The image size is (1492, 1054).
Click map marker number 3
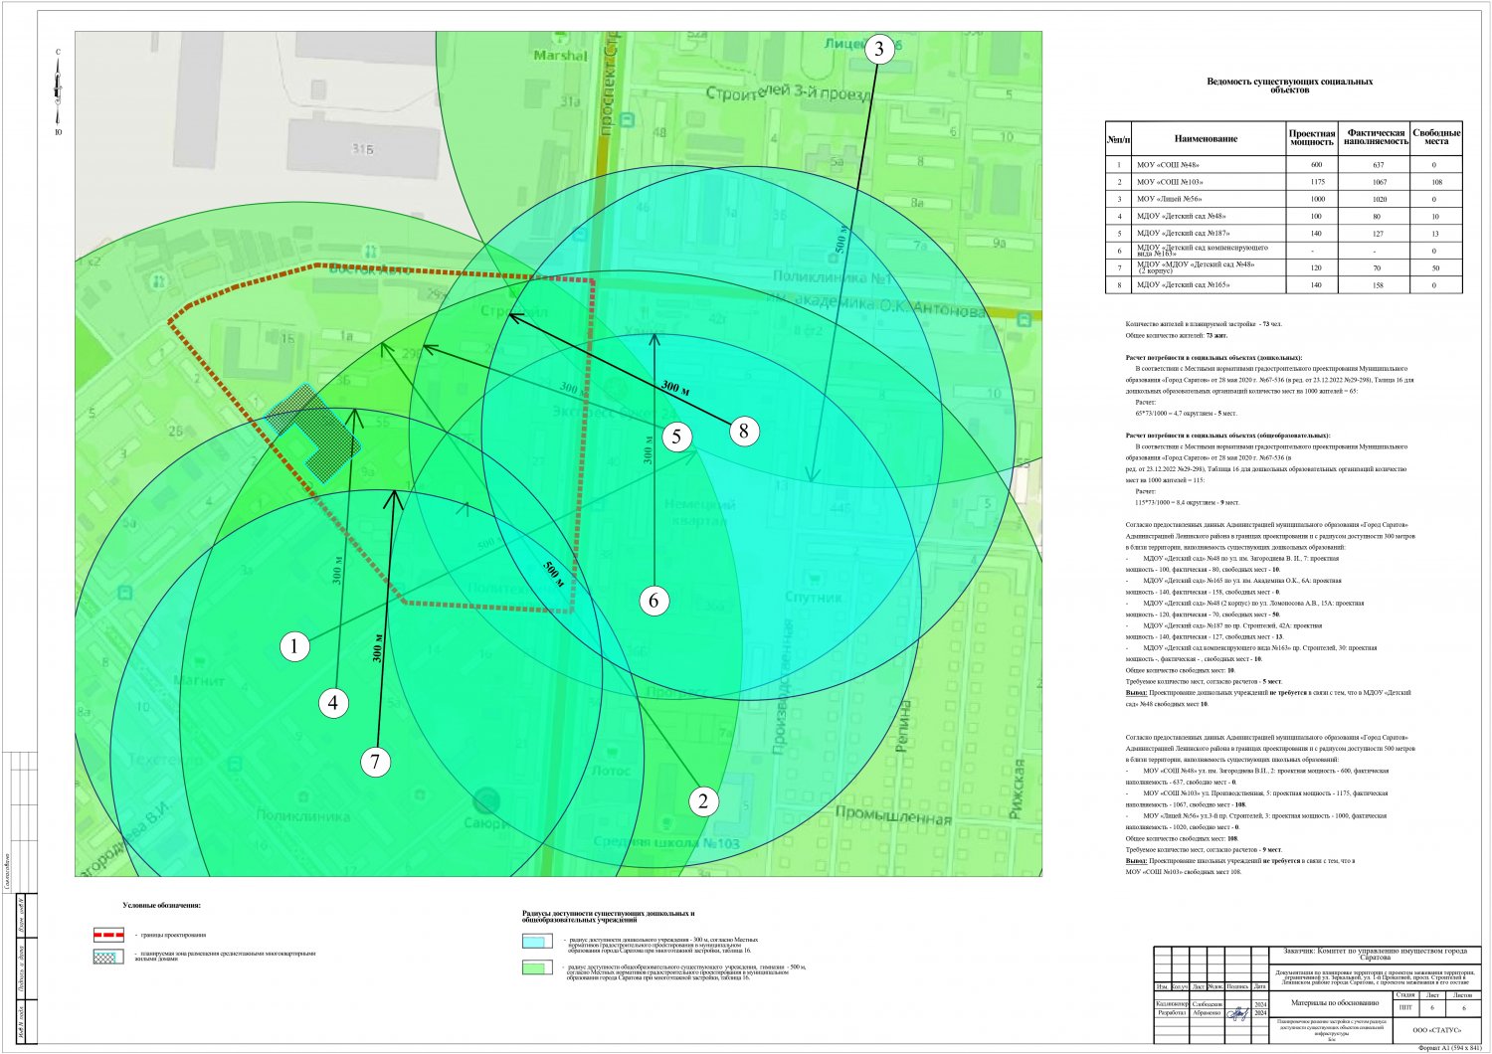pyautogui.click(x=879, y=50)
